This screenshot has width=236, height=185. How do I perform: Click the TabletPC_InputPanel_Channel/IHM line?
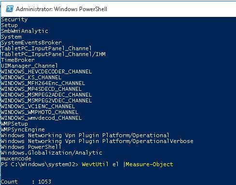point(53,54)
